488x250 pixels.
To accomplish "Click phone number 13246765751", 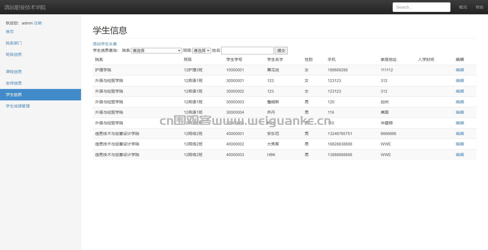I will point(340,133).
